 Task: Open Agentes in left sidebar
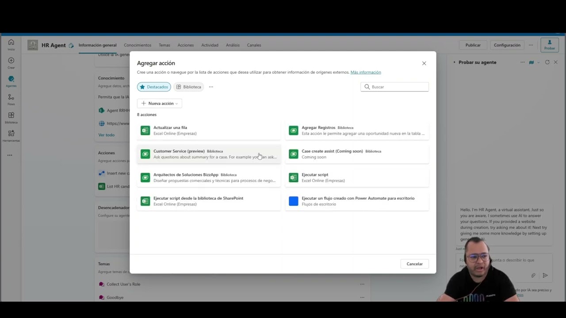pos(11,81)
